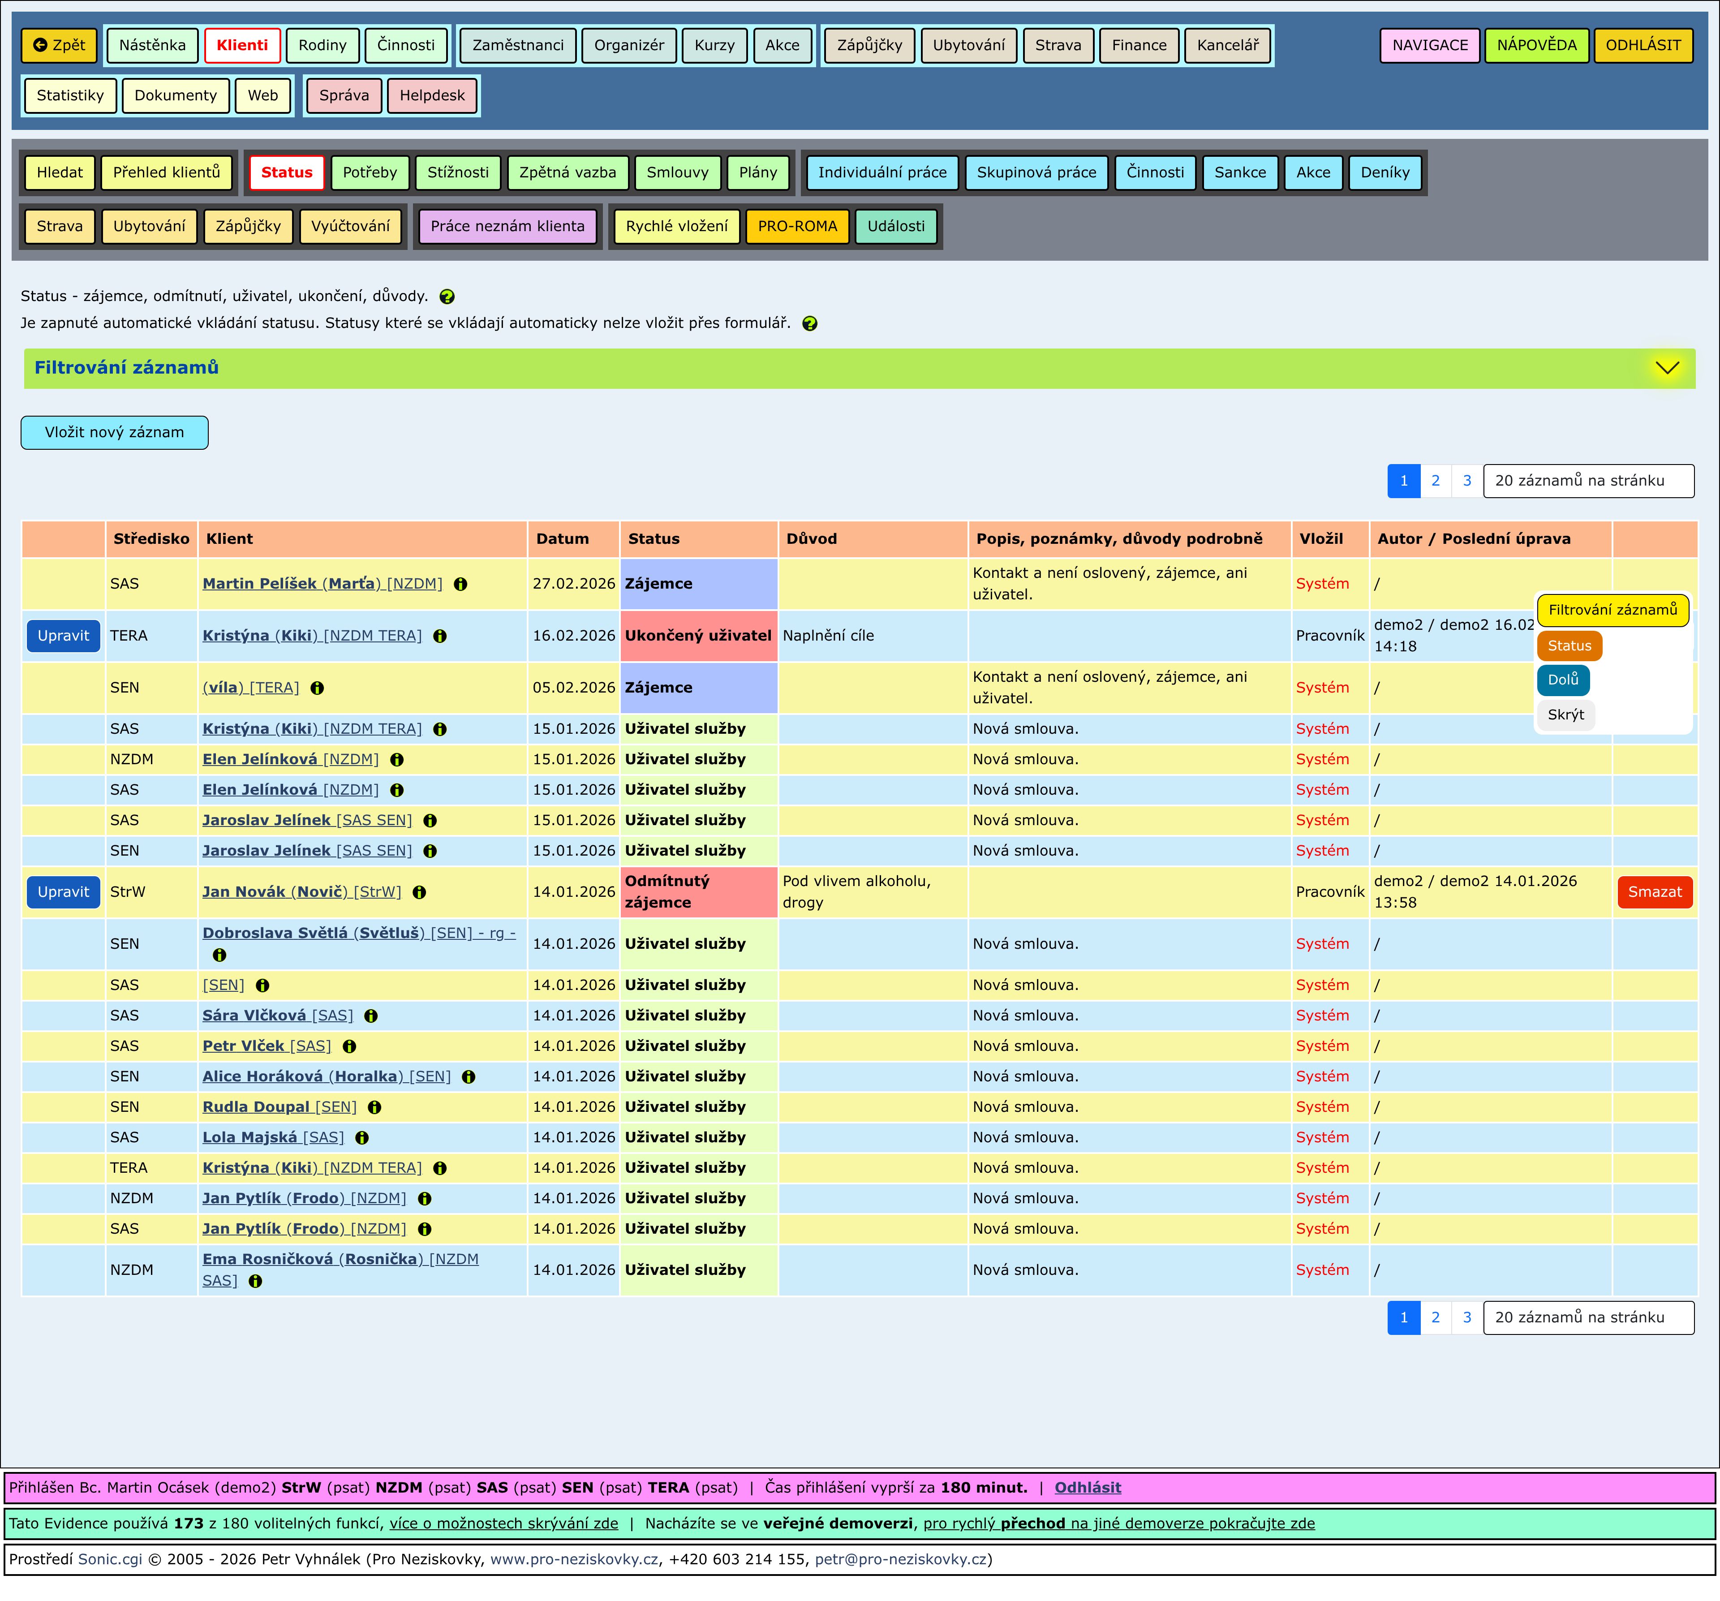Screen dimensions: 1720x1601
Task: Open the Zaměstnanci menu item
Action: 517,45
